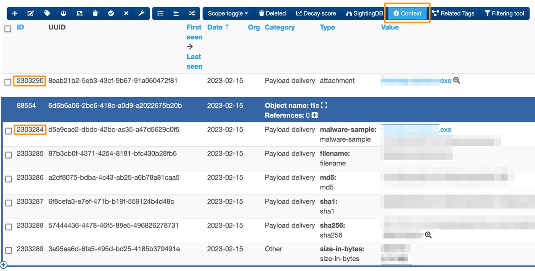
Task: Click the 'Object name: file' label
Action: pos(292,106)
